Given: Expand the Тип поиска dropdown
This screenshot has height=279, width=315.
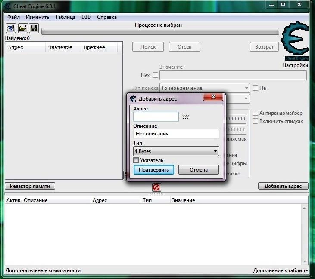Looking at the screenshot, I should 205,88.
